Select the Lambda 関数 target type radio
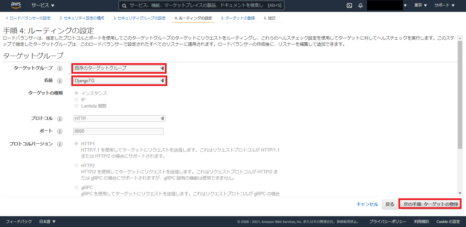The image size is (466, 227). point(76,106)
